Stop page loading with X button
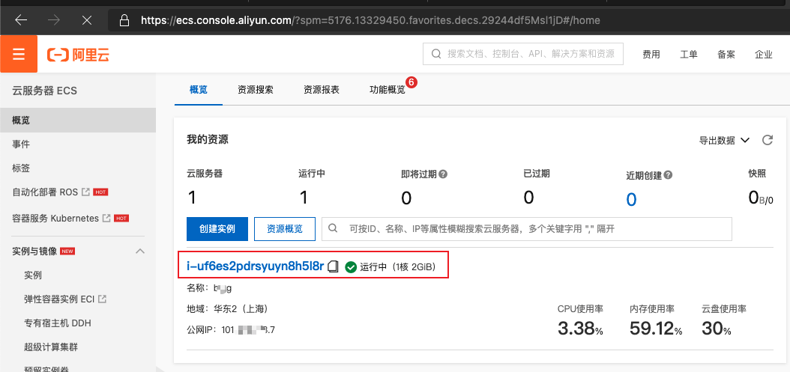Viewport: 790px width, 372px height. [x=87, y=20]
